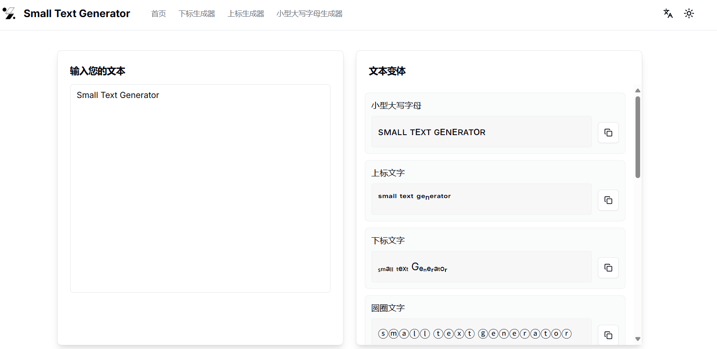Copy the 下标文字 subscript result

(608, 268)
